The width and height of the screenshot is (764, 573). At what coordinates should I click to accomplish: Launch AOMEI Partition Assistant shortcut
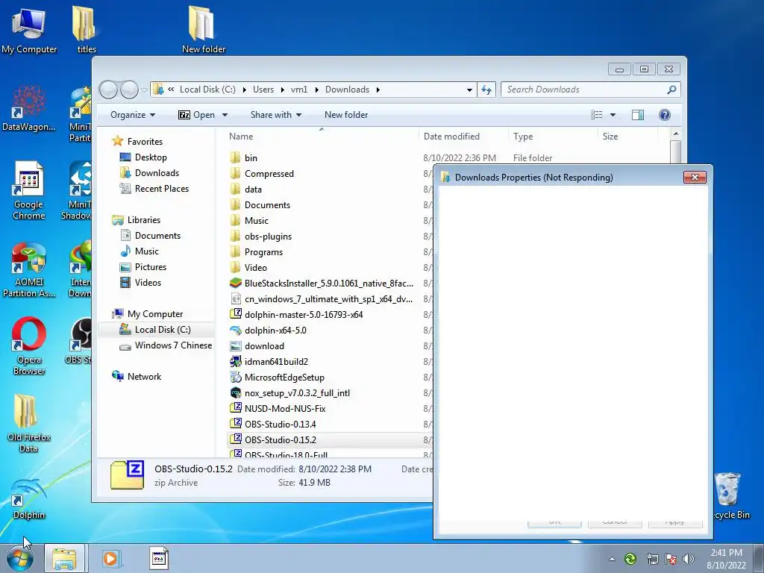pyautogui.click(x=29, y=269)
